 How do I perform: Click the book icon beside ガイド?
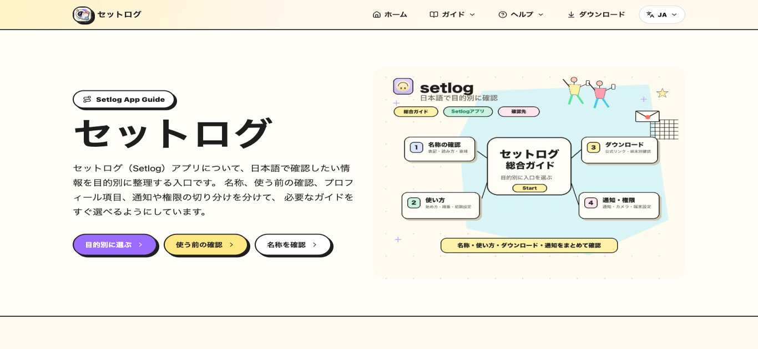(x=434, y=14)
